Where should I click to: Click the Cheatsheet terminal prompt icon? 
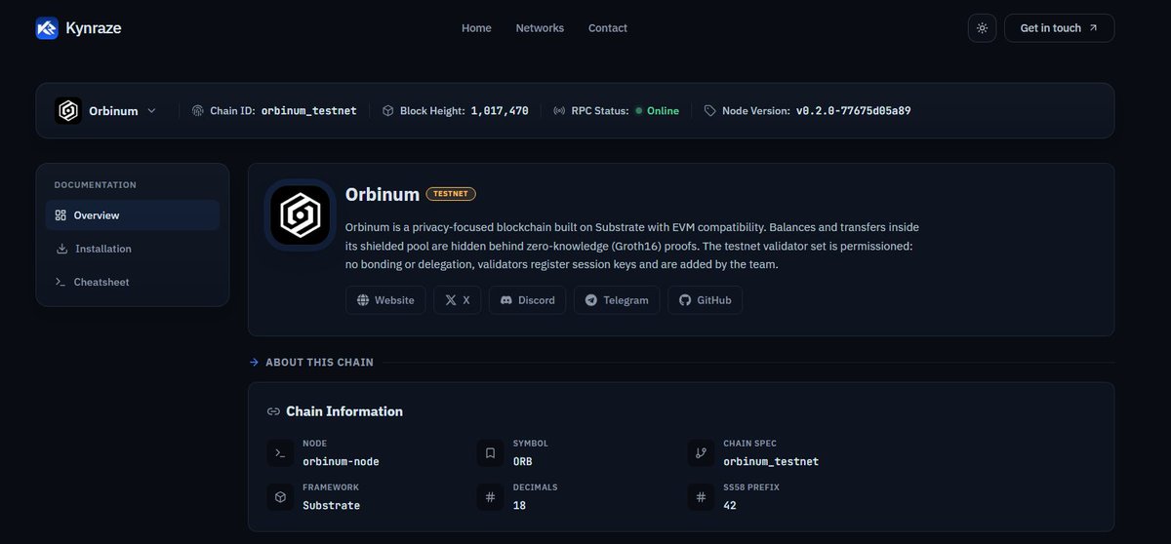click(x=61, y=282)
